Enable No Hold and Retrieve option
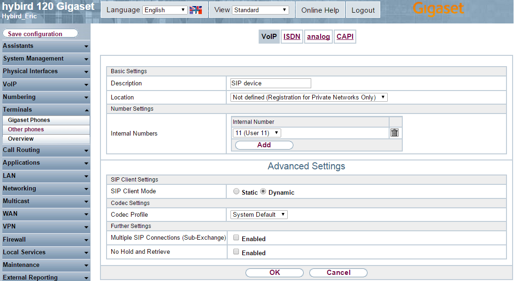Viewport: 514px width, 281px height. (236, 252)
